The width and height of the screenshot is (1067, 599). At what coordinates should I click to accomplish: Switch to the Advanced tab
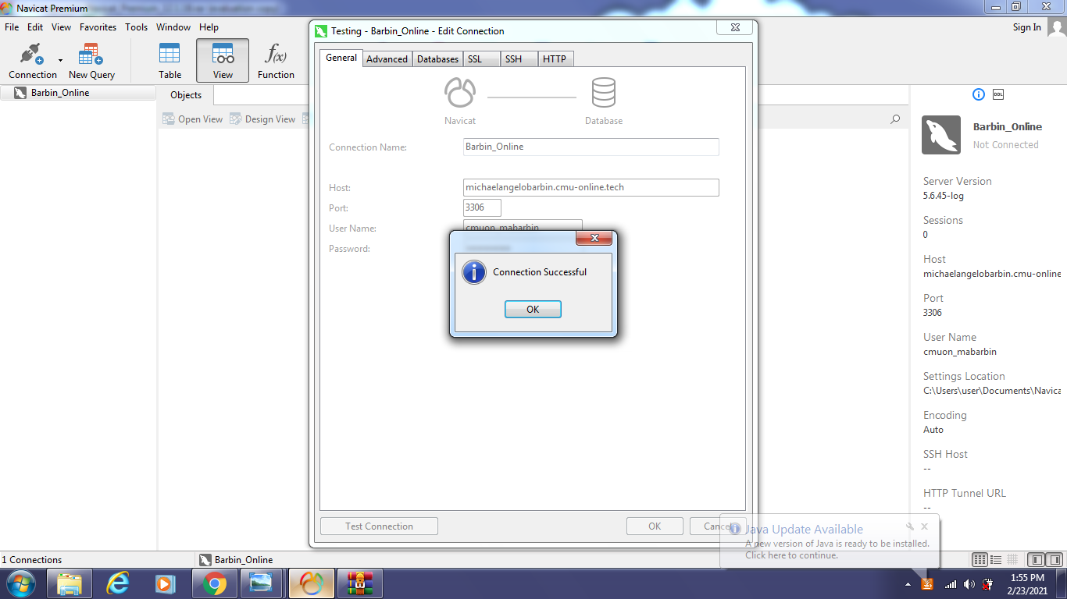click(x=387, y=59)
